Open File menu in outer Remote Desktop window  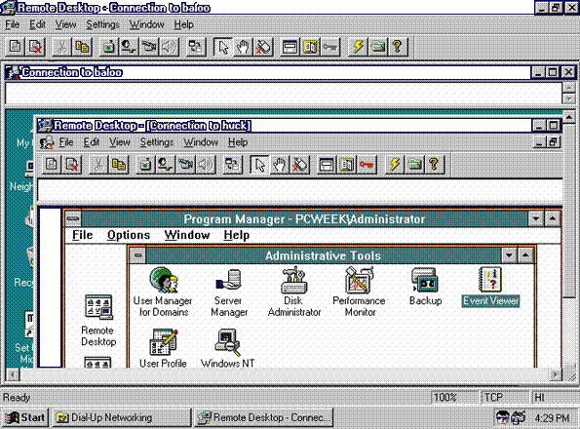[x=13, y=24]
